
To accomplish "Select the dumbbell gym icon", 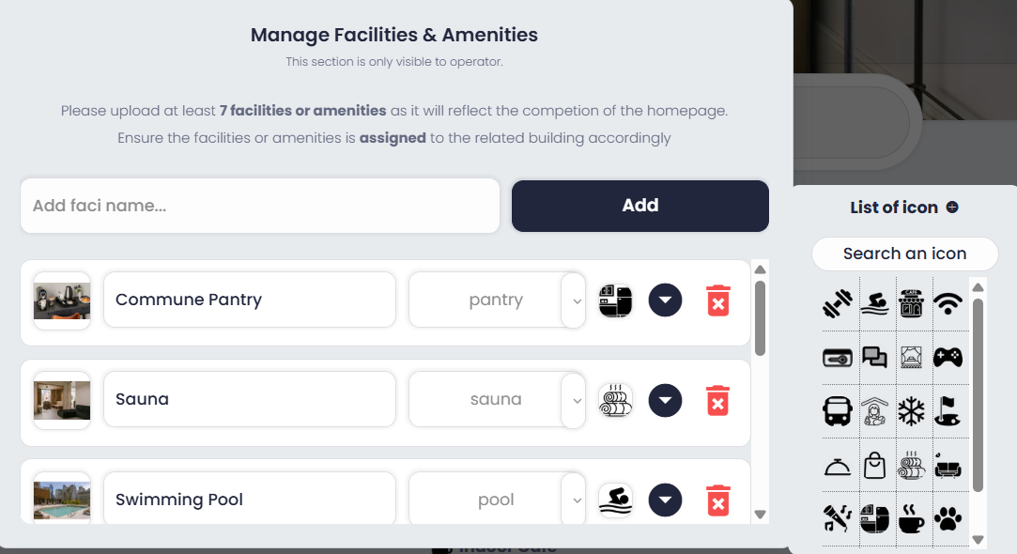I will tap(839, 302).
